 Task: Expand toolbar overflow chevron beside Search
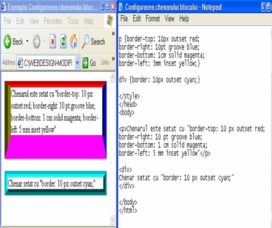coord(113,33)
